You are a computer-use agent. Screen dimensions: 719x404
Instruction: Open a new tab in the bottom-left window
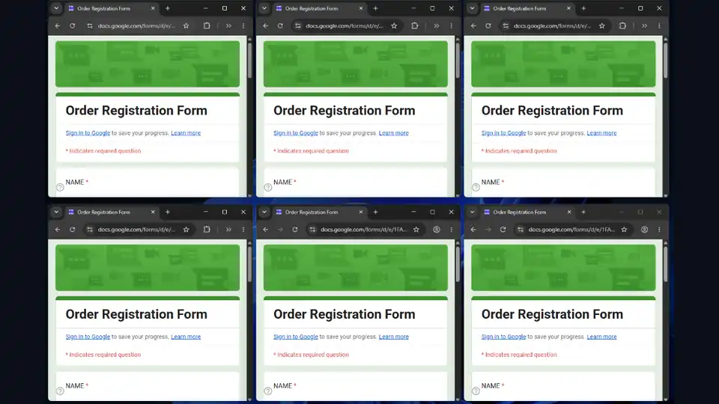click(x=167, y=212)
